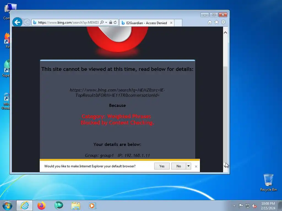The height and width of the screenshot is (211, 282).
Task: Click 'This site cannot be viewed' heading
Action: pyautogui.click(x=117, y=69)
